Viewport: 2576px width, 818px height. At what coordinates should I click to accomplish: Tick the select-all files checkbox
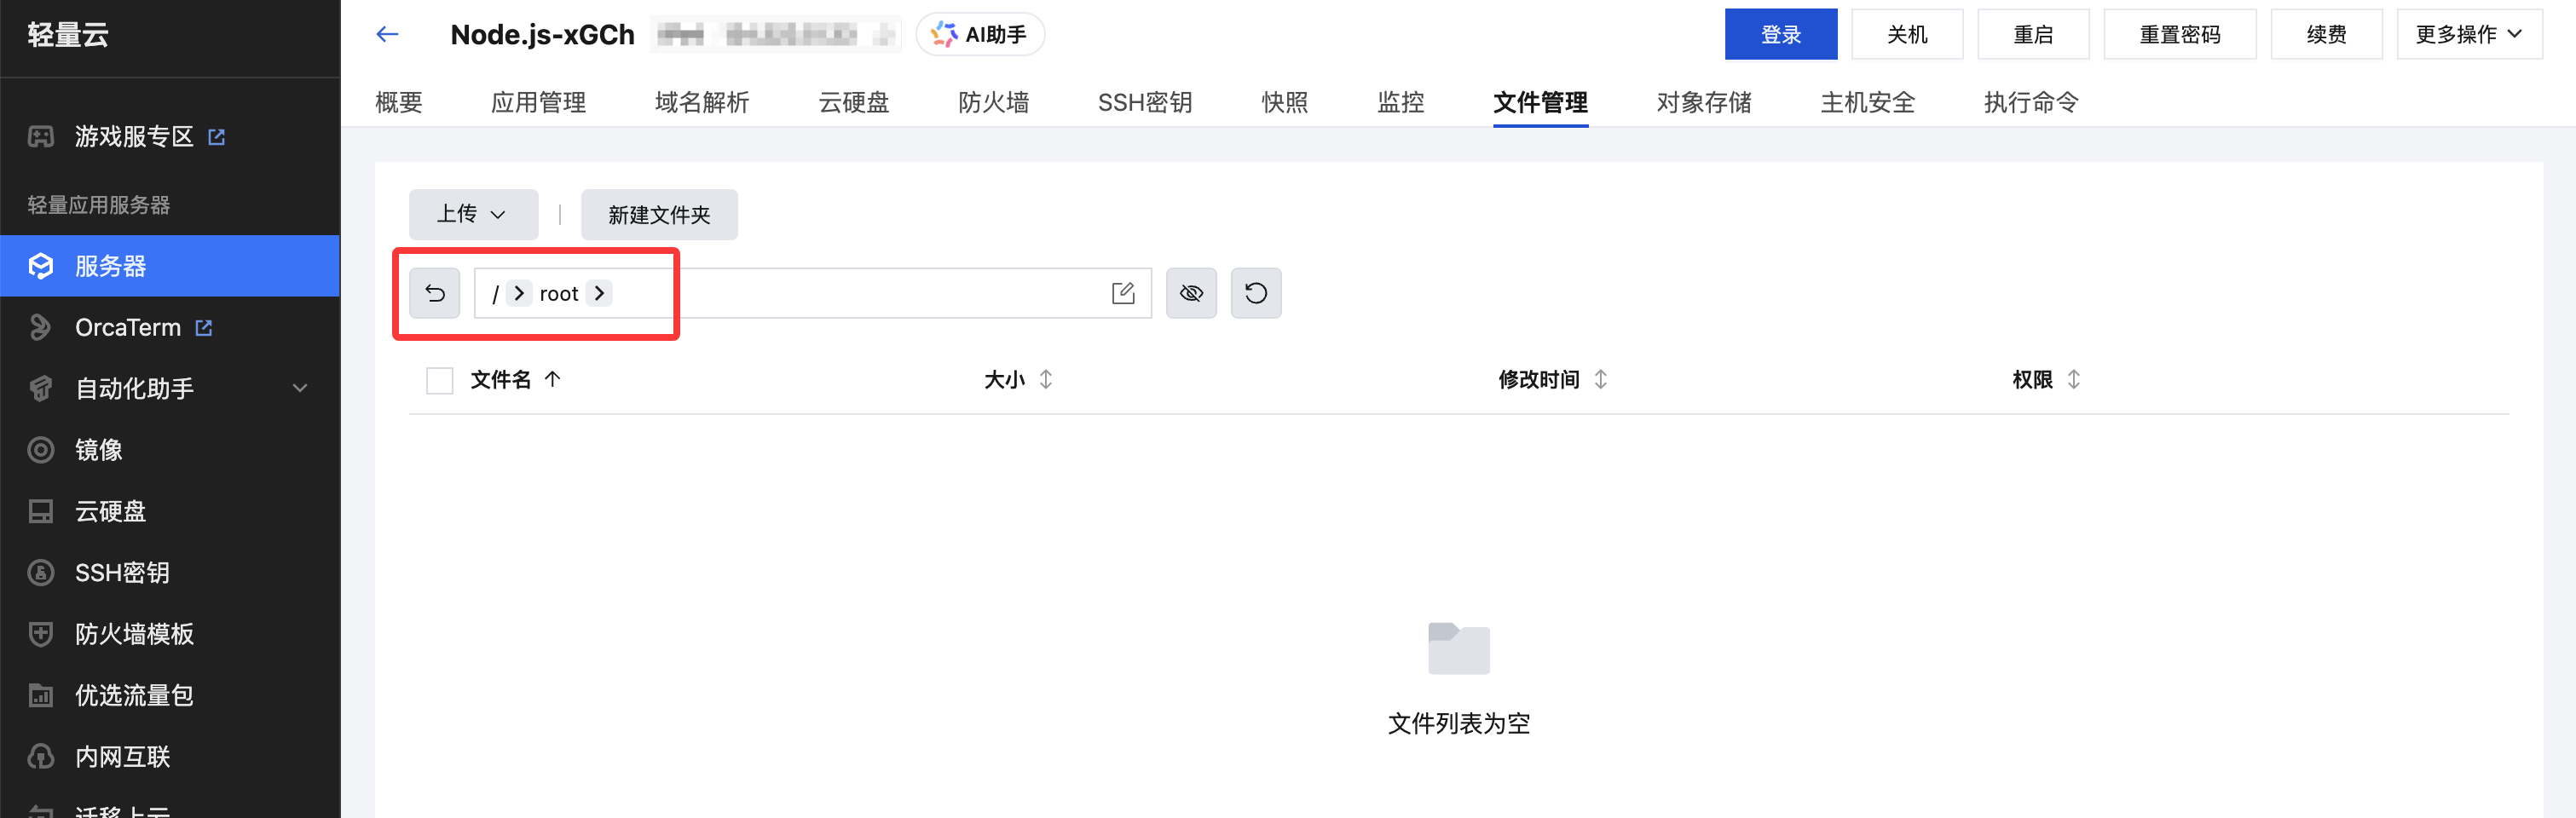pyautogui.click(x=440, y=380)
